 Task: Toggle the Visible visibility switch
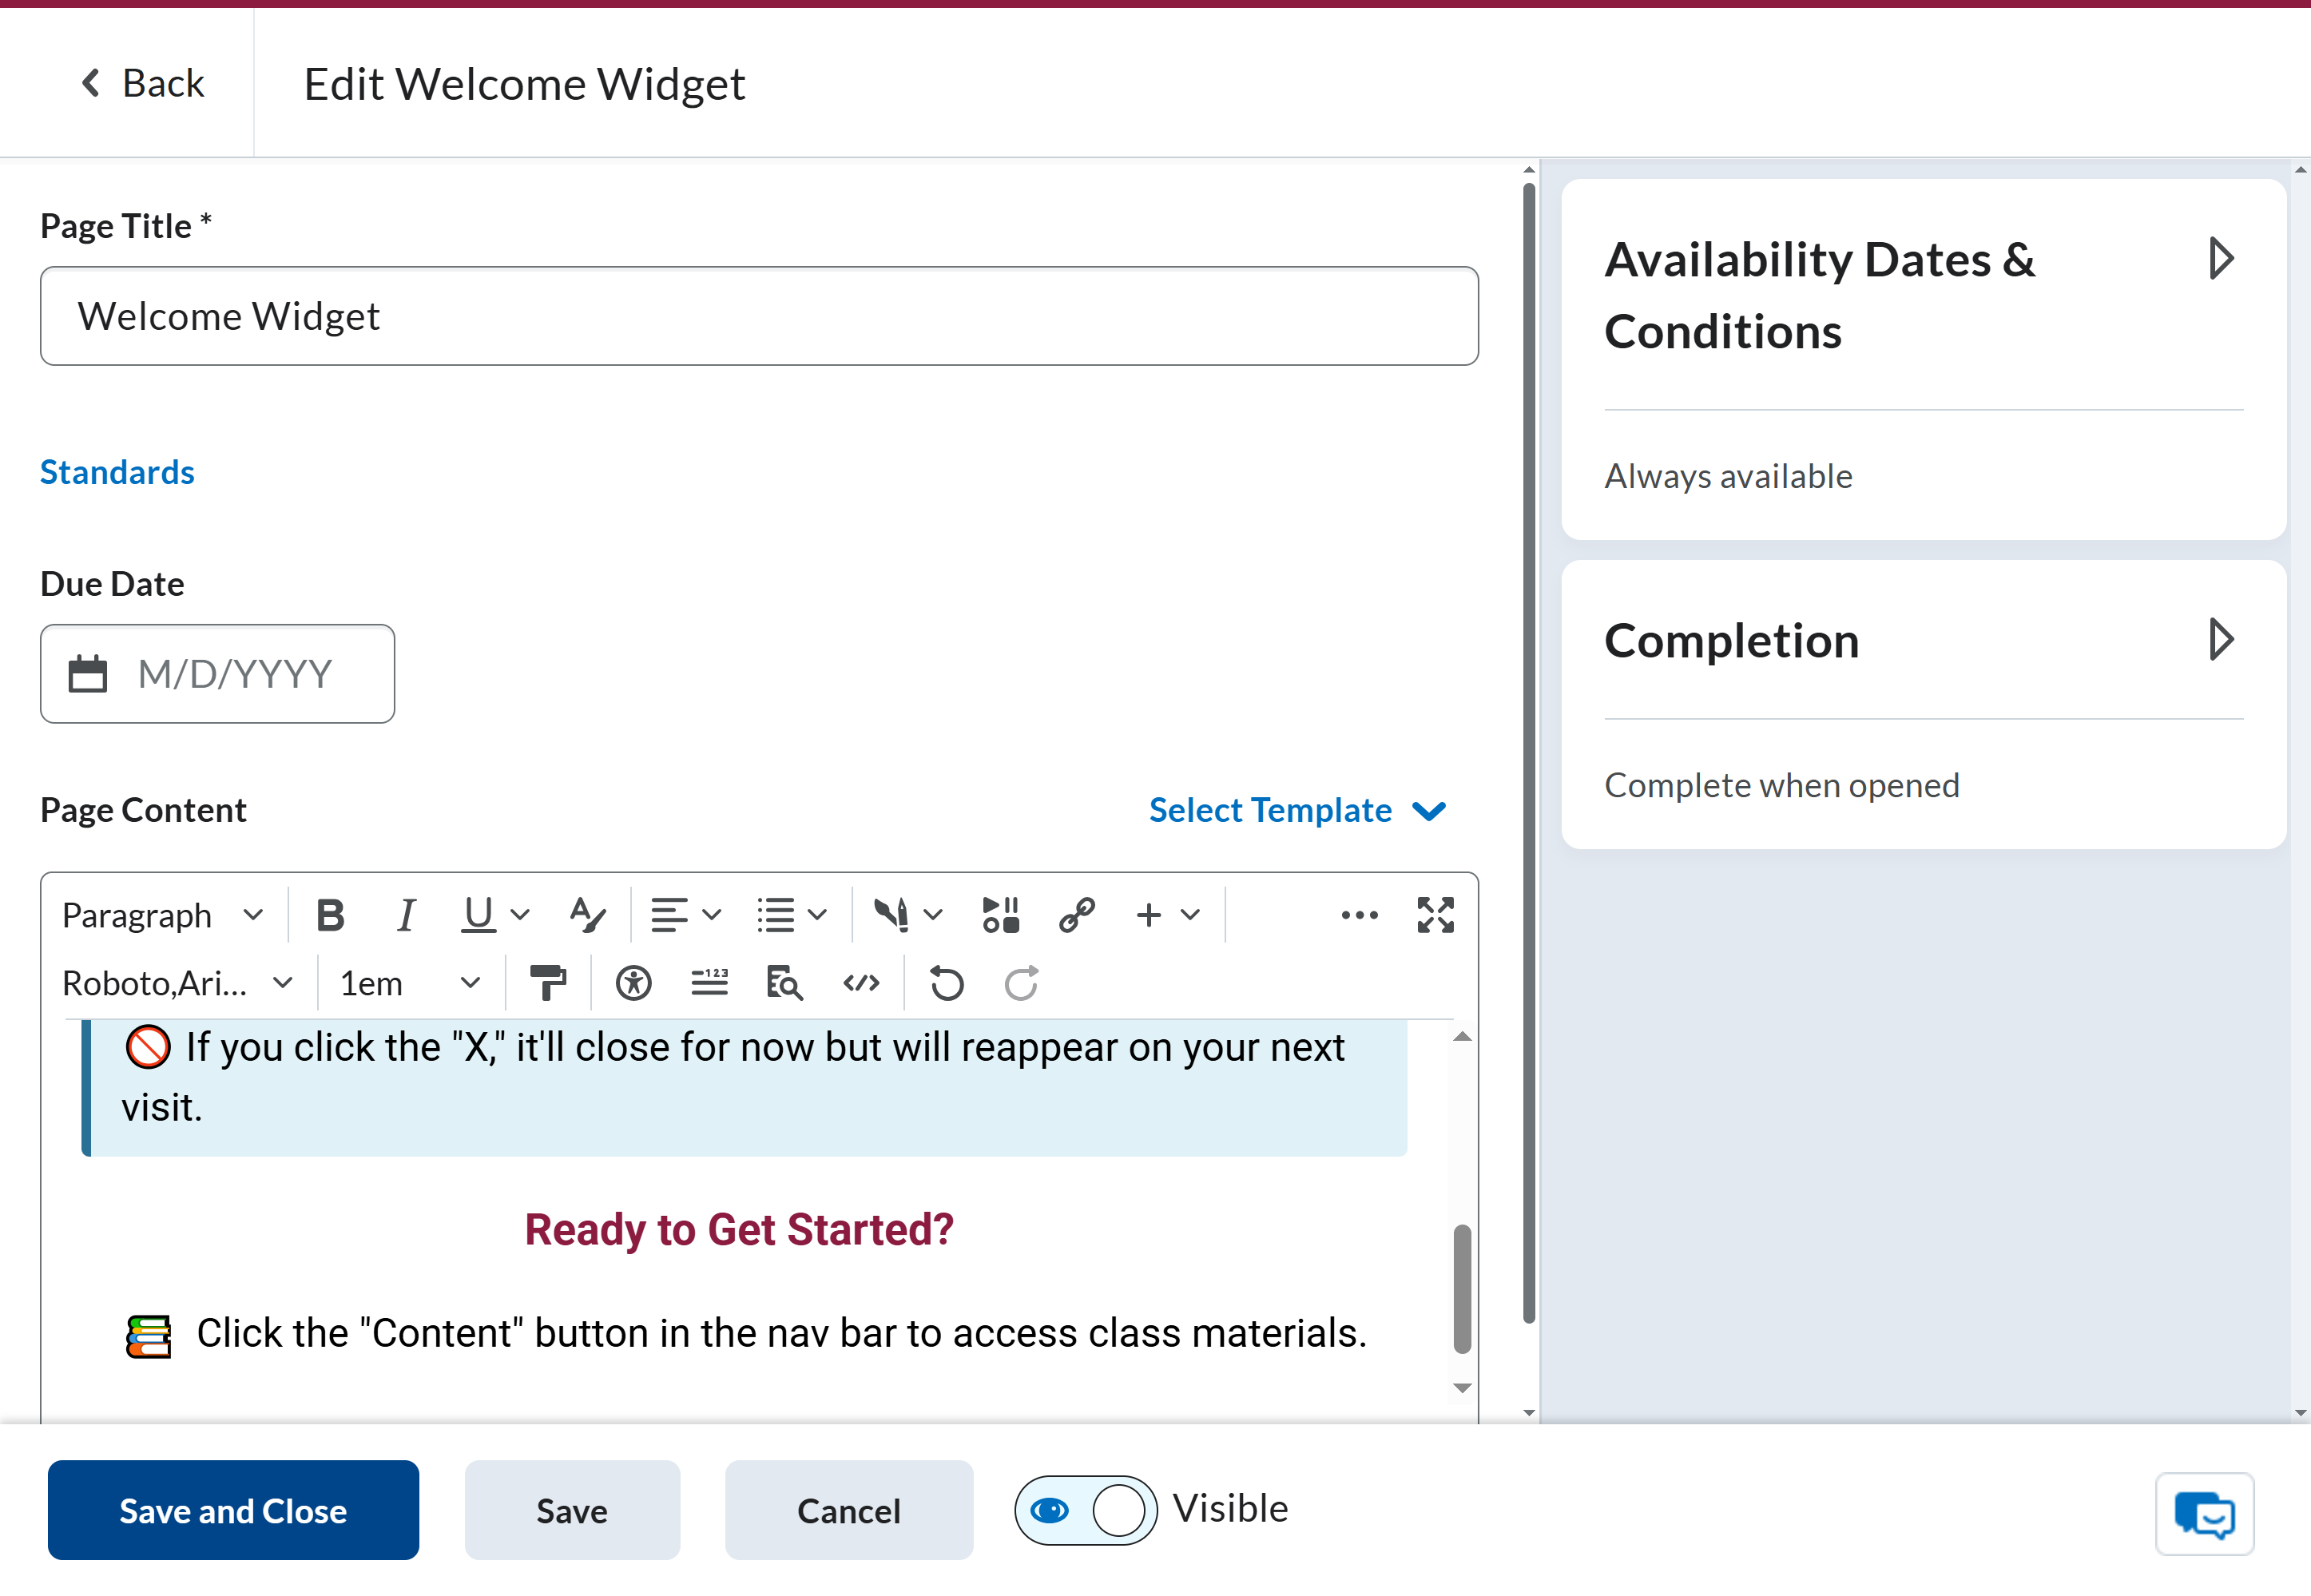pyautogui.click(x=1085, y=1509)
